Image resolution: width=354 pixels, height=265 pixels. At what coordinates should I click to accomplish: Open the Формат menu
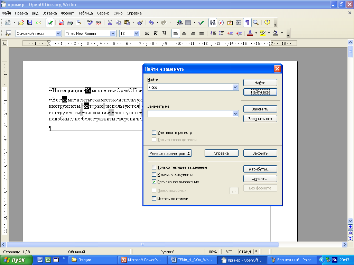(67, 13)
